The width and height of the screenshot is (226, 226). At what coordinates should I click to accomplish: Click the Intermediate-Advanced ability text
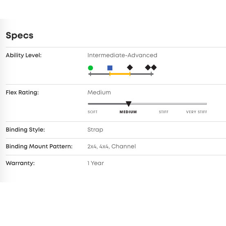pos(122,55)
